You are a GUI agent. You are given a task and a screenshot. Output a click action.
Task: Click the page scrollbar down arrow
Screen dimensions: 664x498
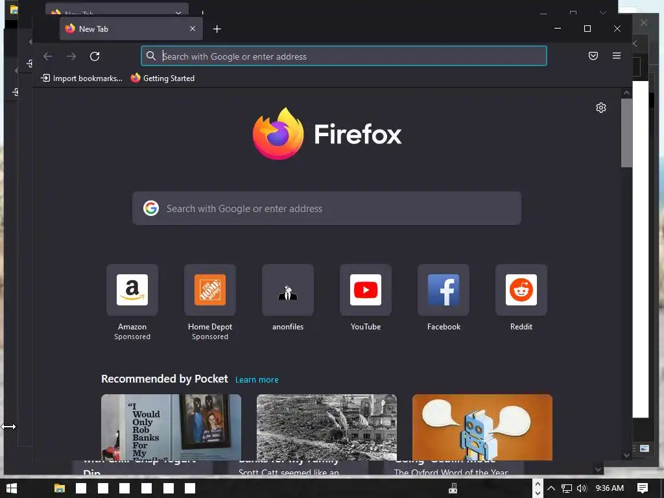pos(627,455)
